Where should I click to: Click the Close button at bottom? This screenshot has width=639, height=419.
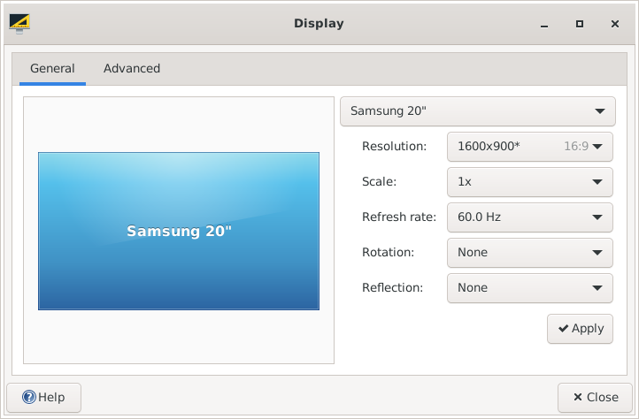(x=595, y=398)
